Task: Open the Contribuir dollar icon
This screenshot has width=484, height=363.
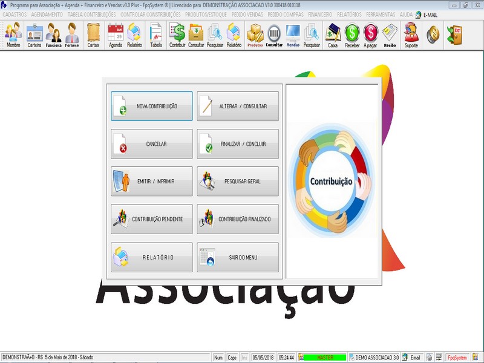Action: point(177,35)
